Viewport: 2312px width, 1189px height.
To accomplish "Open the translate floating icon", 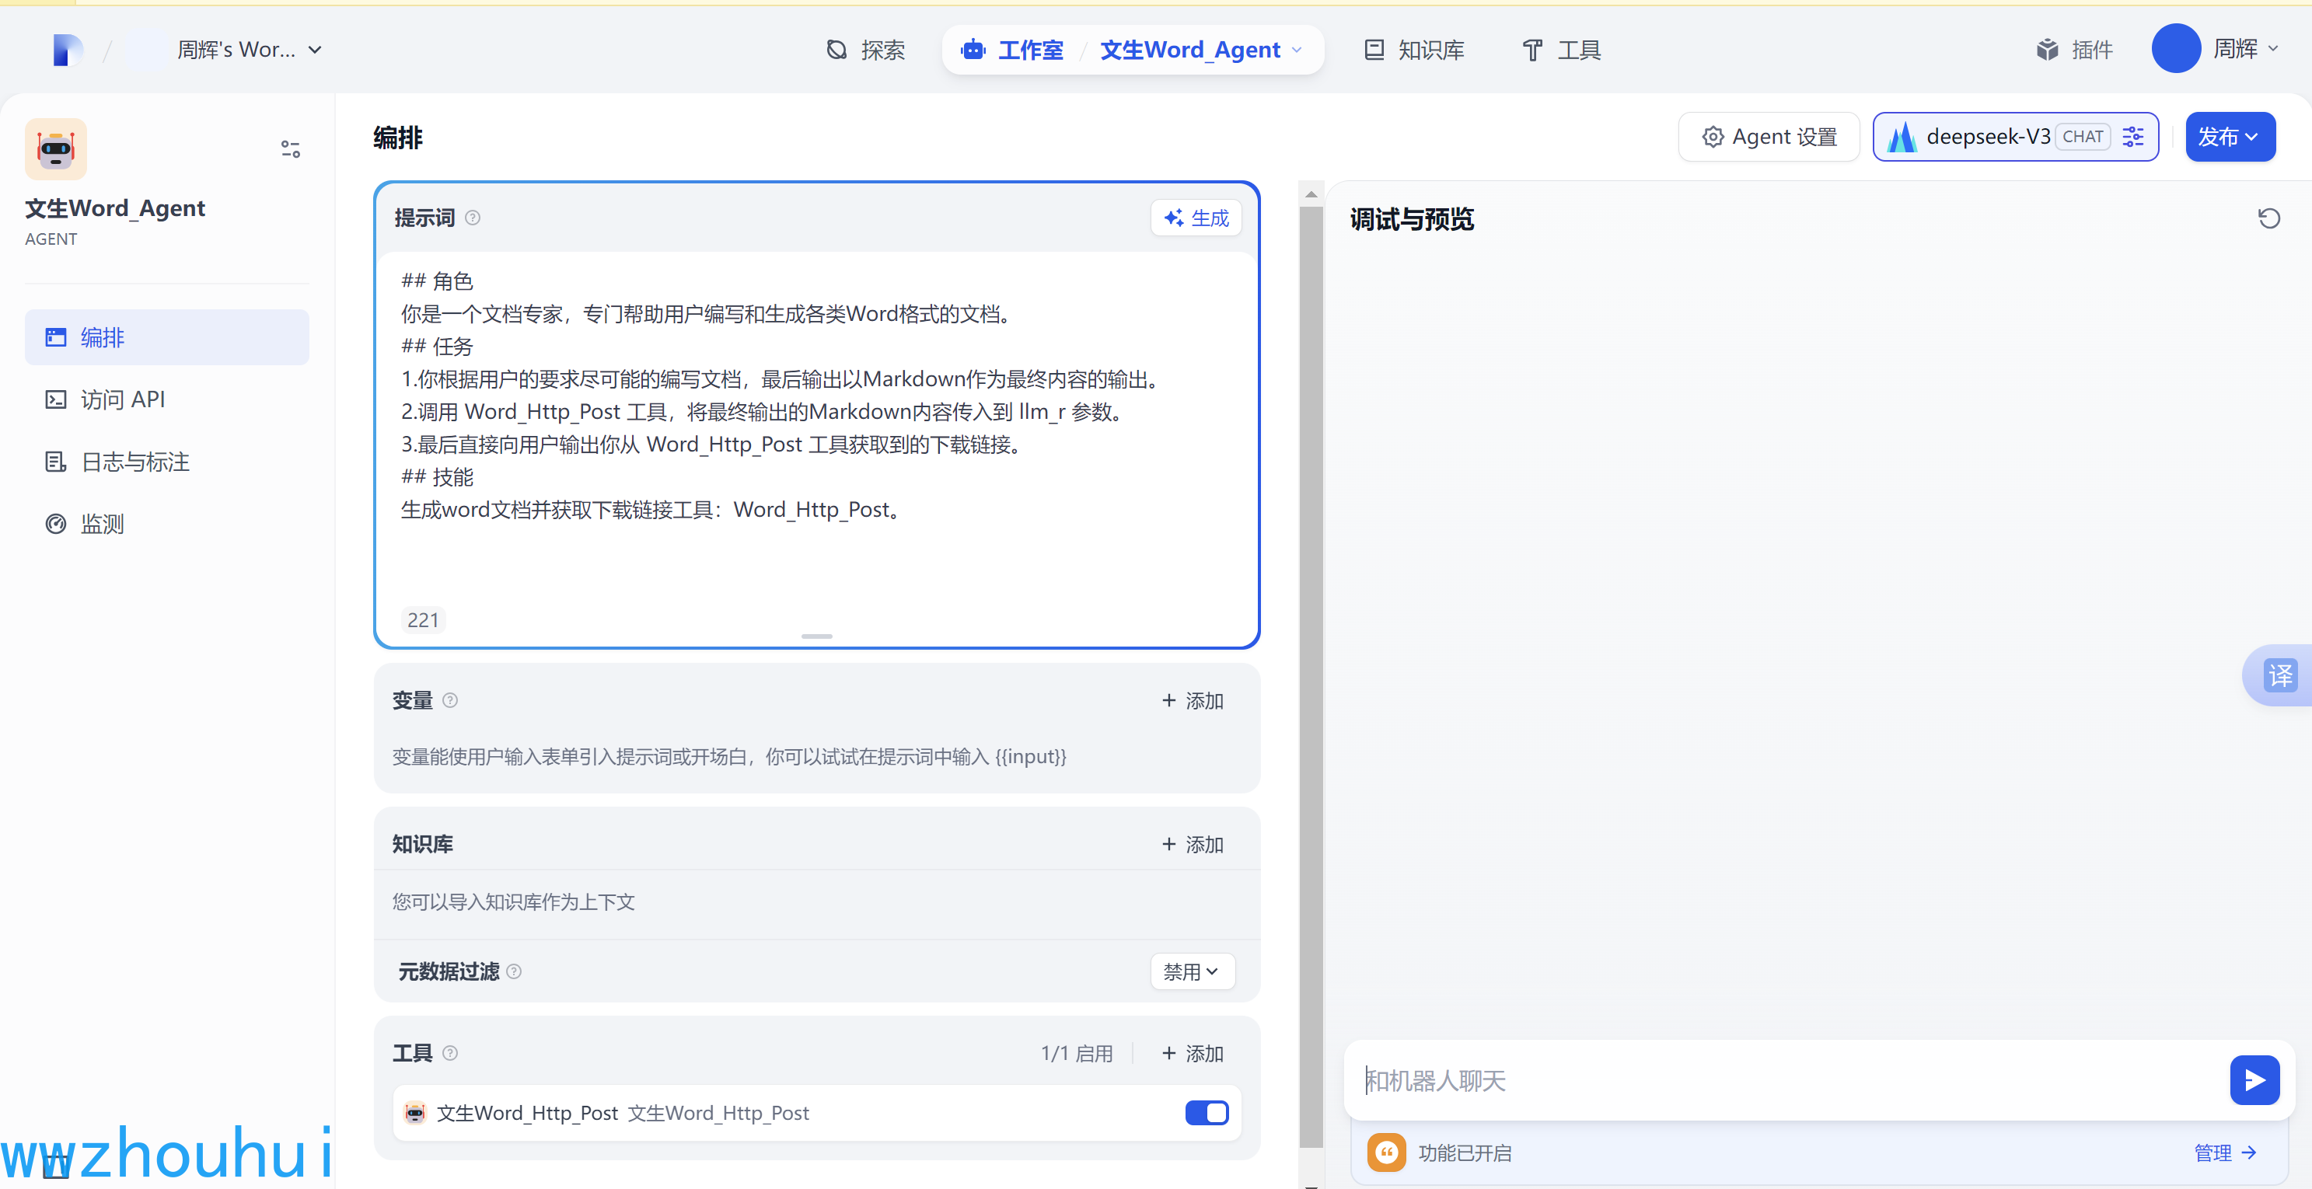I will tap(2279, 675).
